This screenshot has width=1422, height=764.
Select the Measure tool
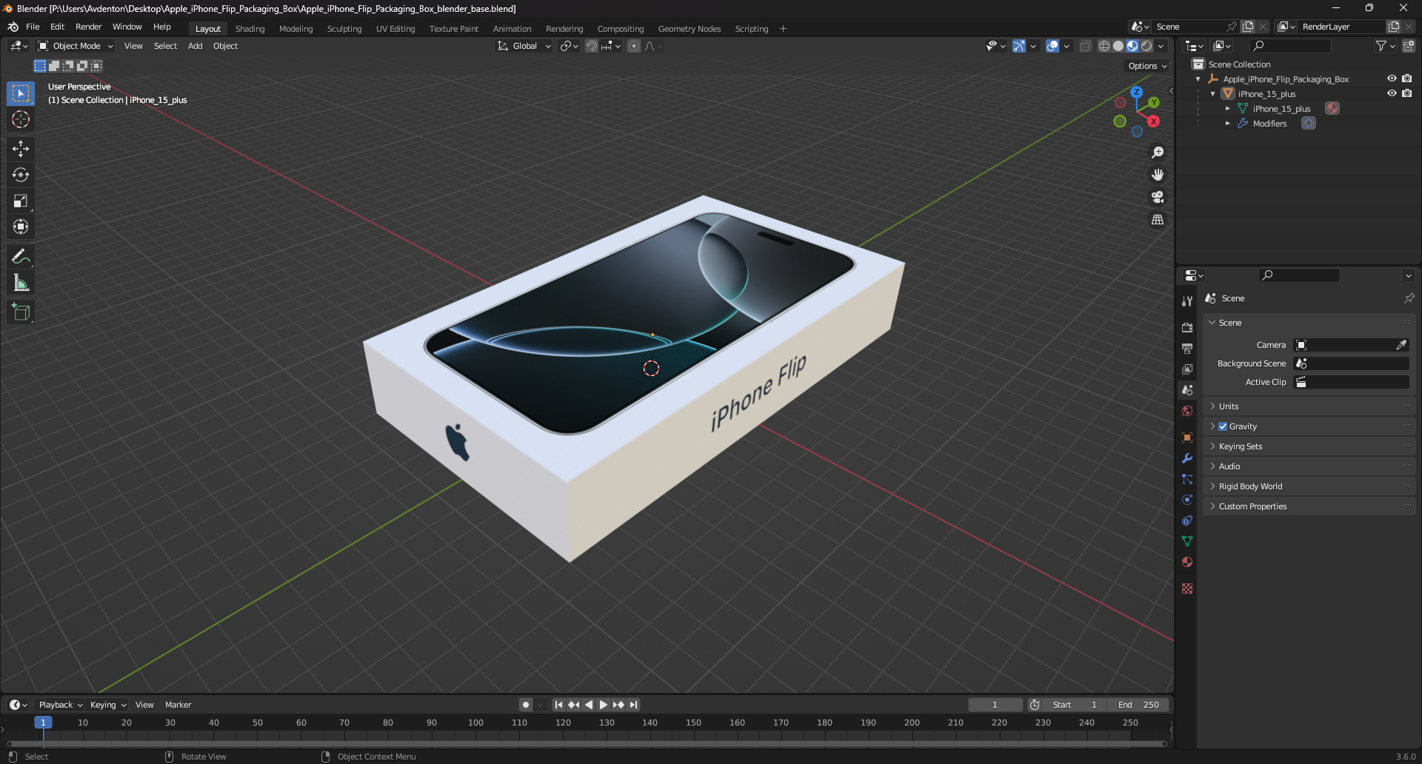tap(21, 283)
